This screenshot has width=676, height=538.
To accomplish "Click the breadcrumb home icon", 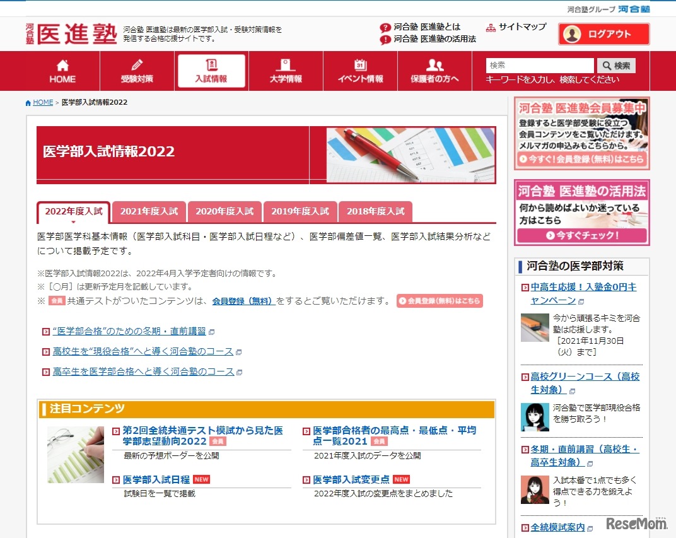I will click(28, 103).
